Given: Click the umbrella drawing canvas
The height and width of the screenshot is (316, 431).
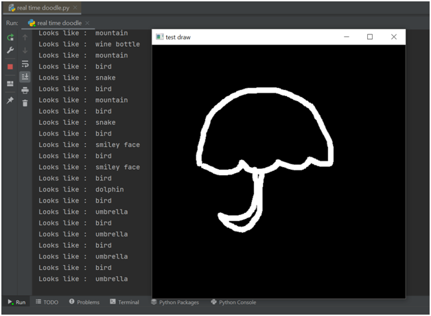Looking at the screenshot, I should [279, 171].
